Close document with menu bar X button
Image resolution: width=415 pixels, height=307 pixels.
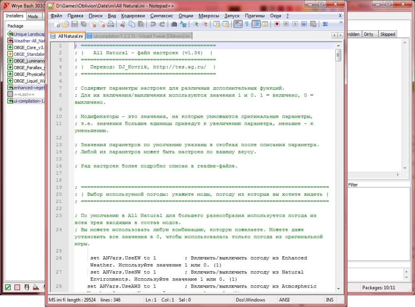[340, 16]
